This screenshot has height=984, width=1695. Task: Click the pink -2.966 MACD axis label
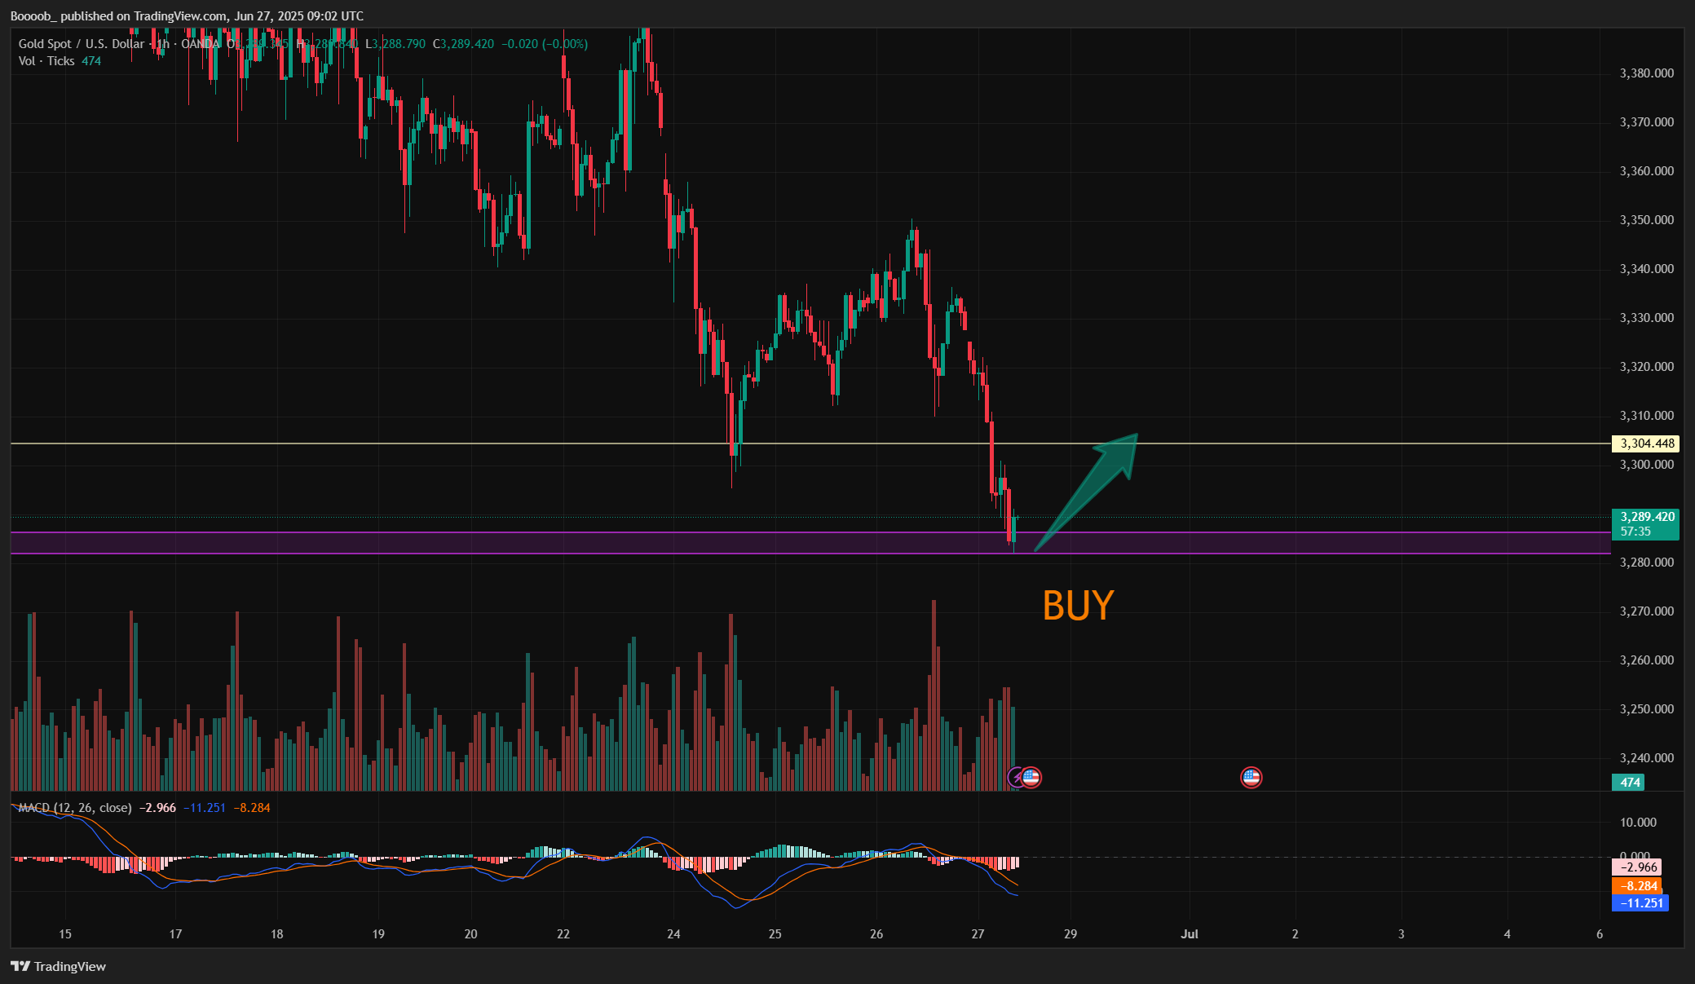[1637, 867]
